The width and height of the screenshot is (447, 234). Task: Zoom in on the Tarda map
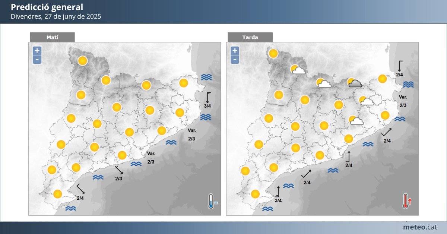(235, 51)
